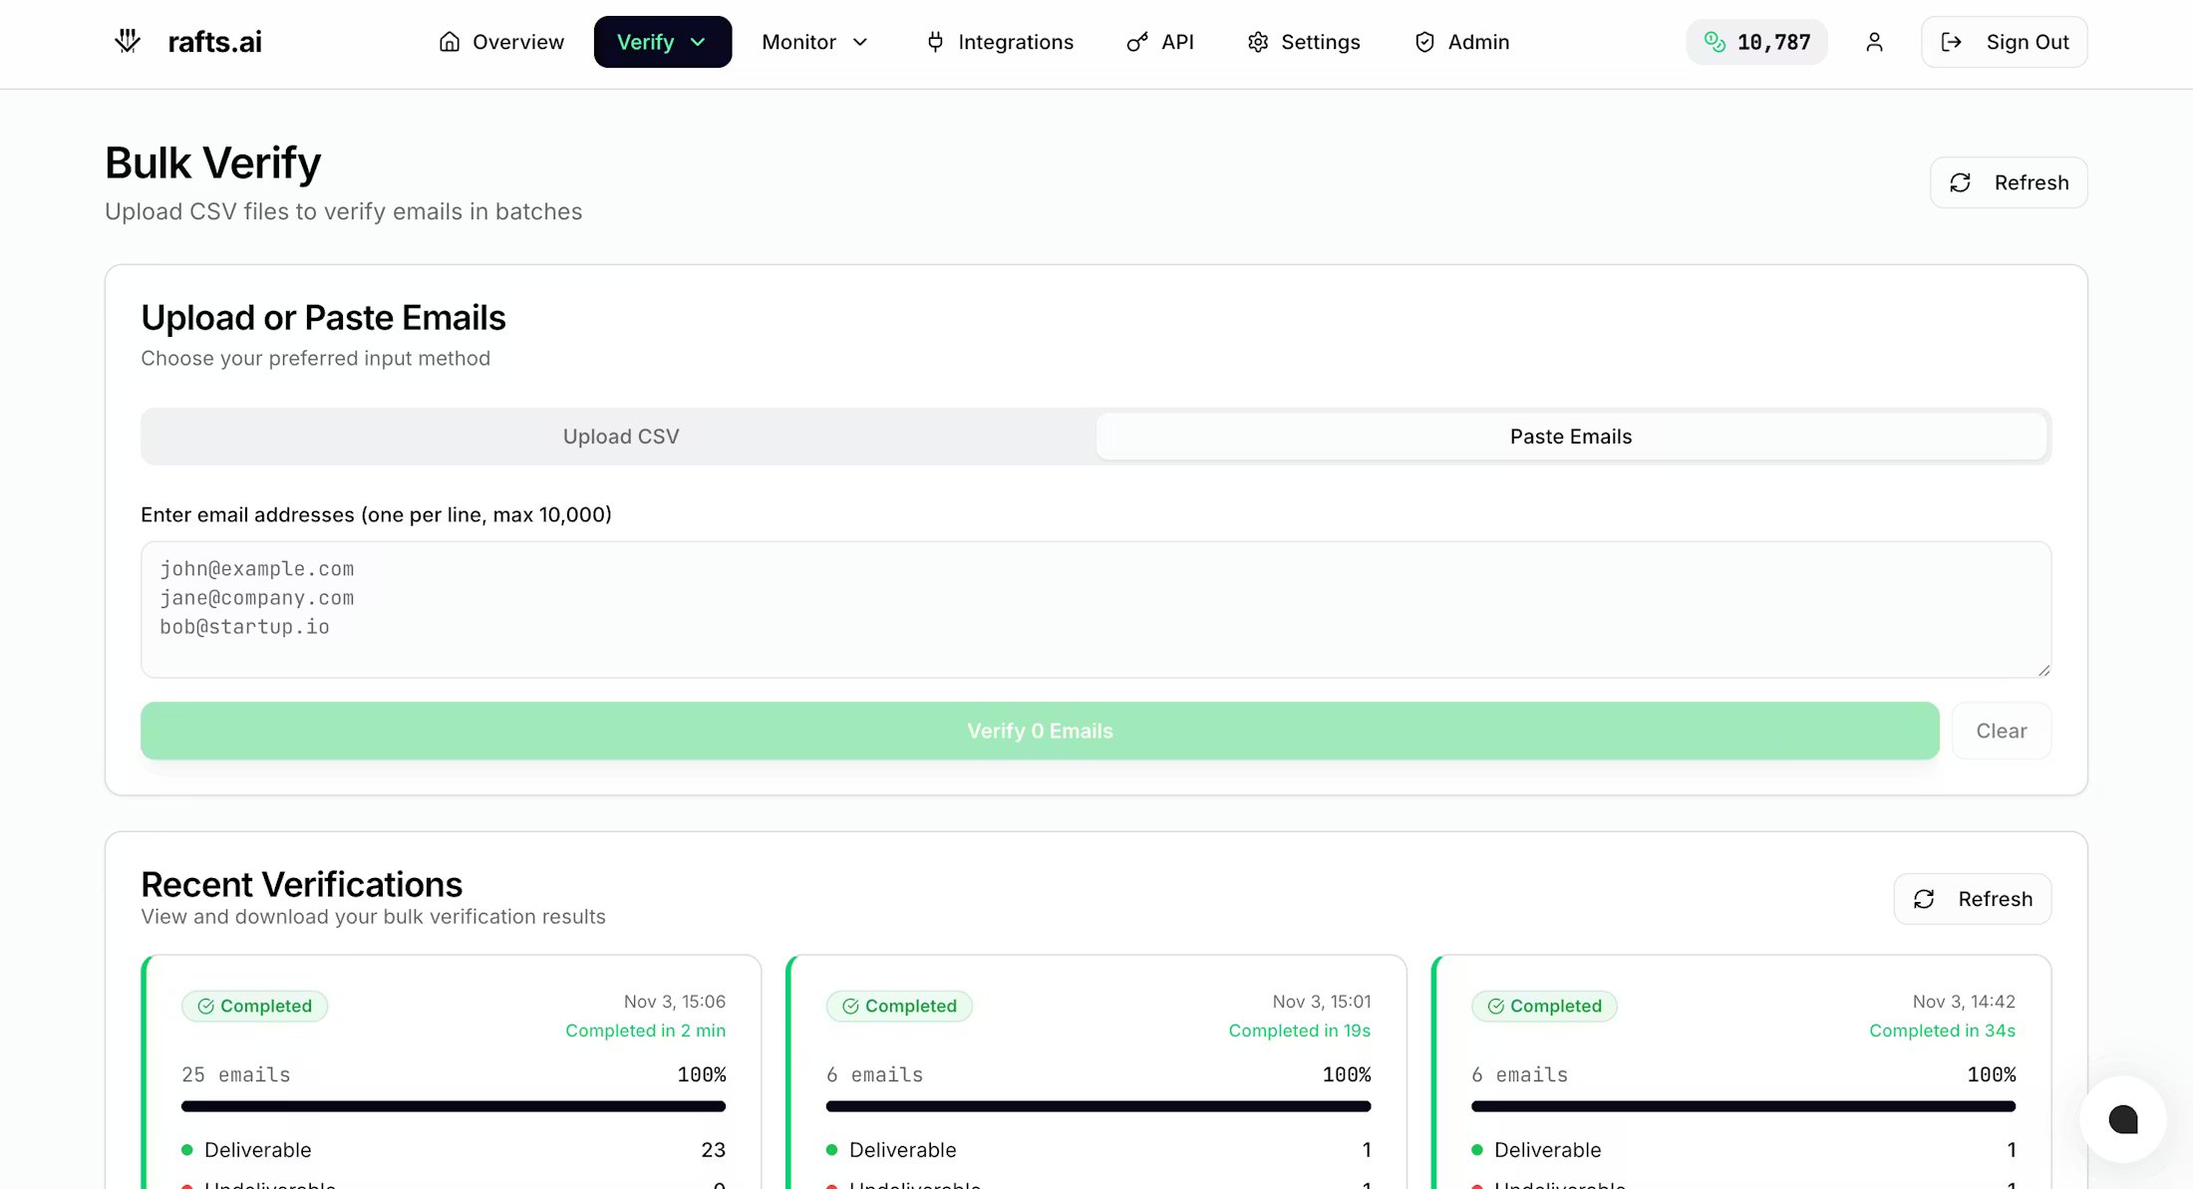The image size is (2193, 1189).
Task: Click the rafts.ai logo icon
Action: (x=128, y=42)
